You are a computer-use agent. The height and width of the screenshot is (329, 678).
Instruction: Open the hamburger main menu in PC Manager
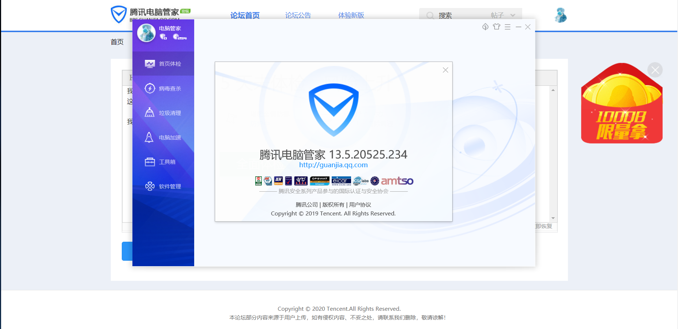click(508, 27)
